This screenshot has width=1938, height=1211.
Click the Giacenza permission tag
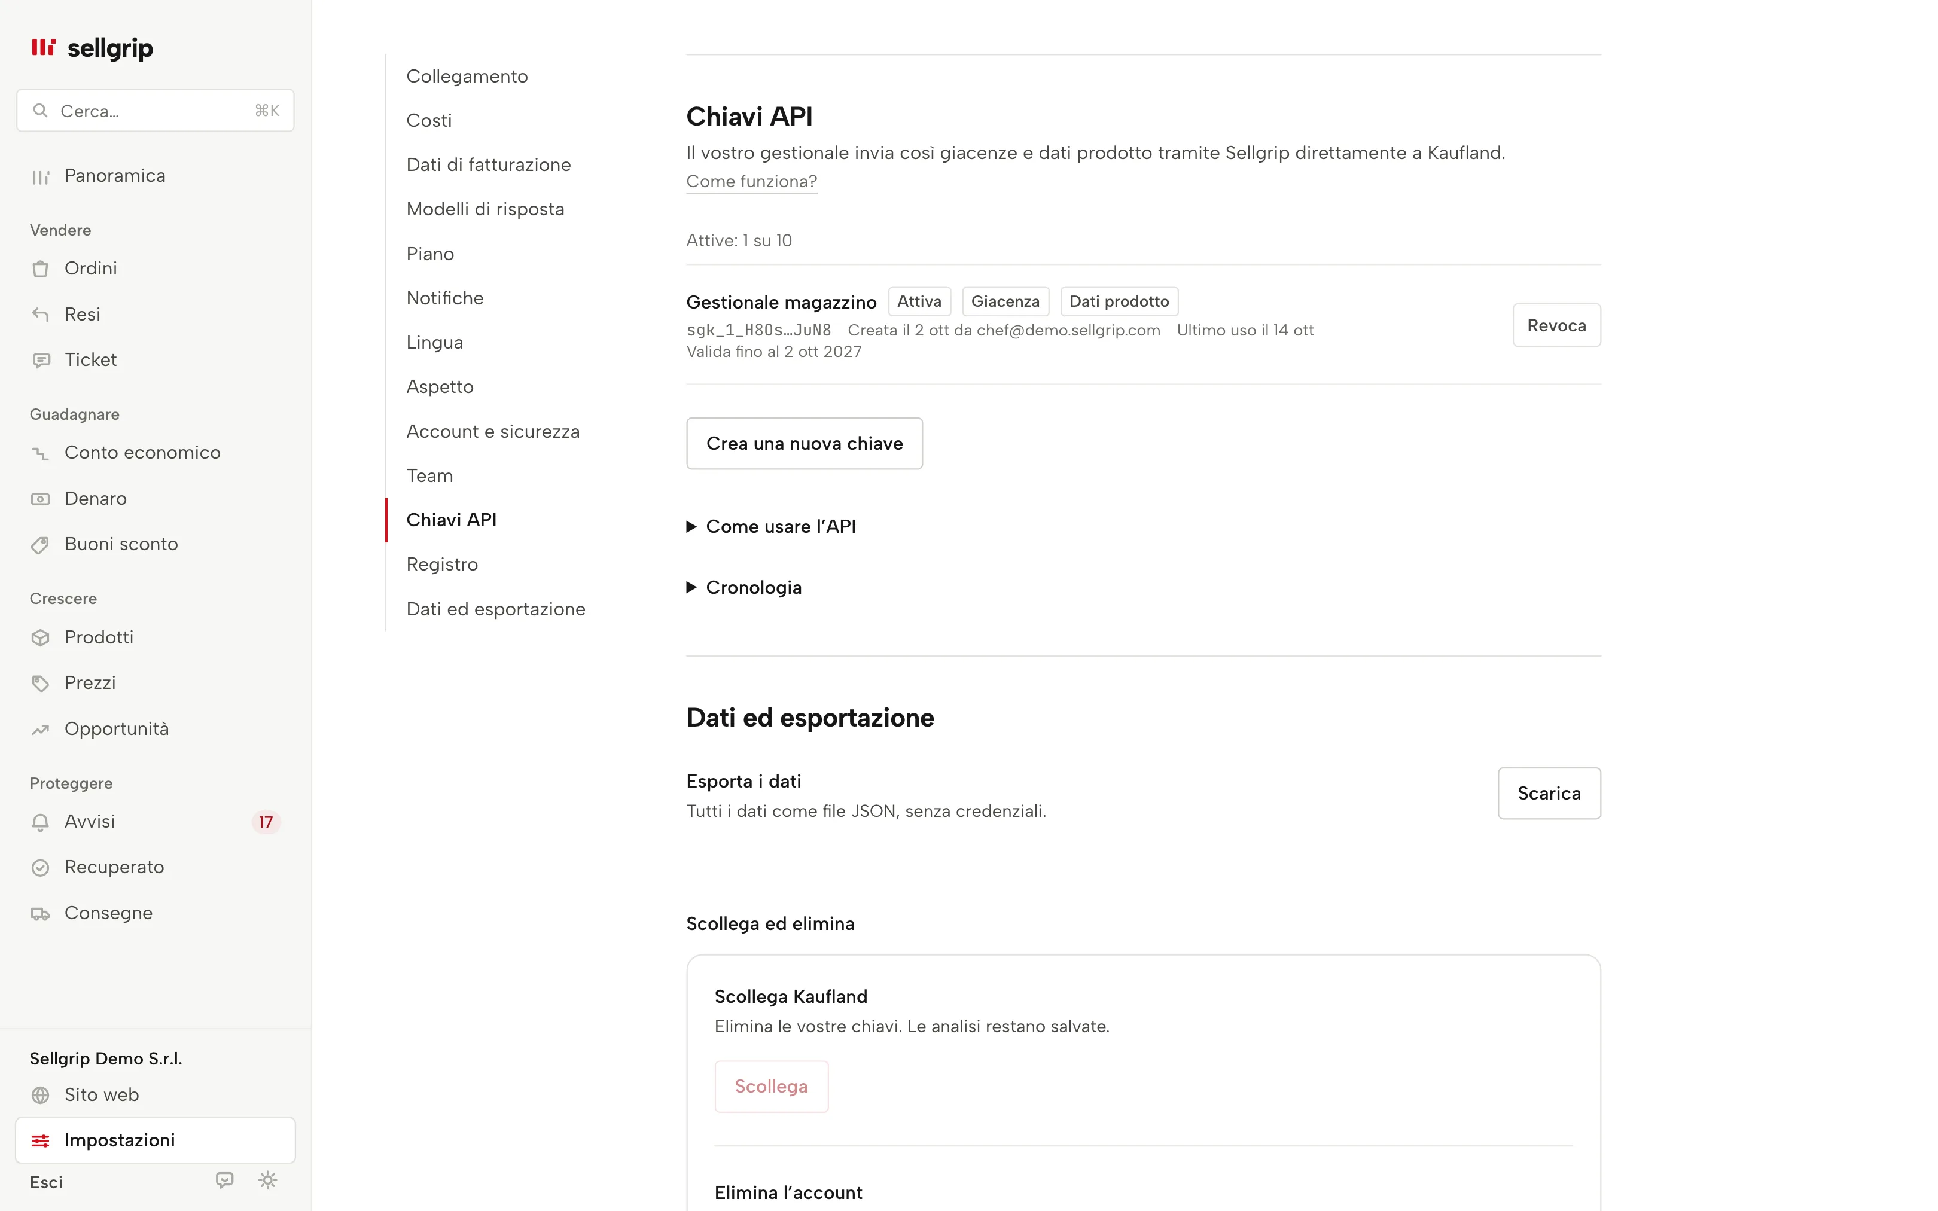tap(1005, 301)
